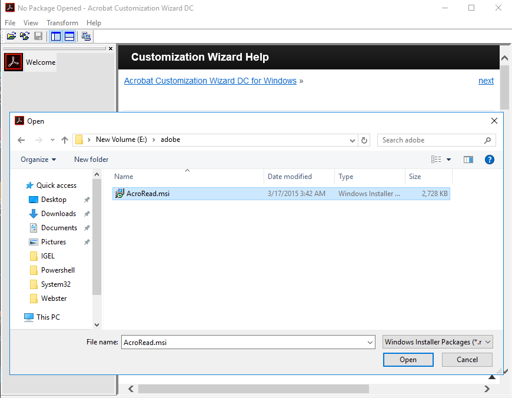Click the horizontal scrollbar in help pane

(x=253, y=389)
